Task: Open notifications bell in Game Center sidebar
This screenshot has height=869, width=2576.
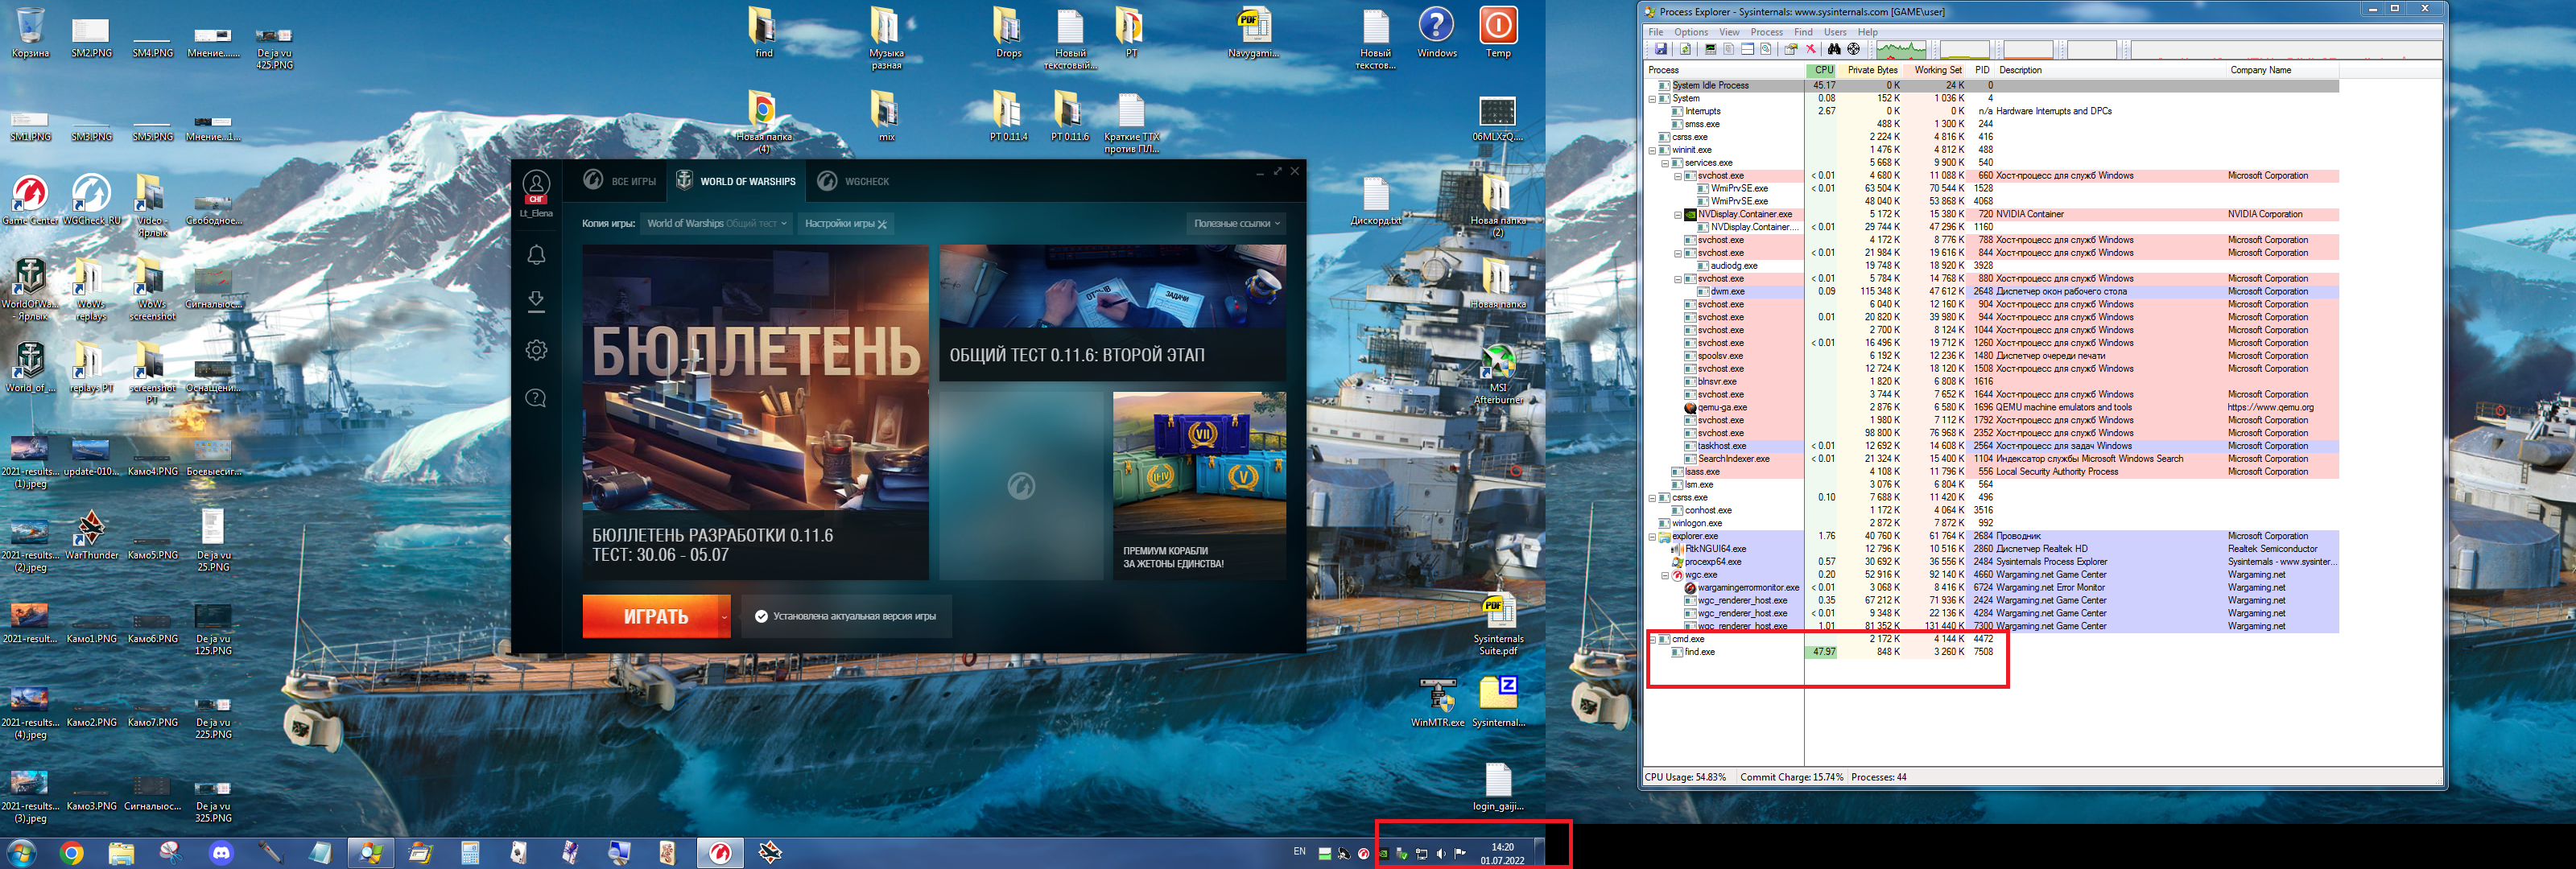Action: pyautogui.click(x=536, y=255)
